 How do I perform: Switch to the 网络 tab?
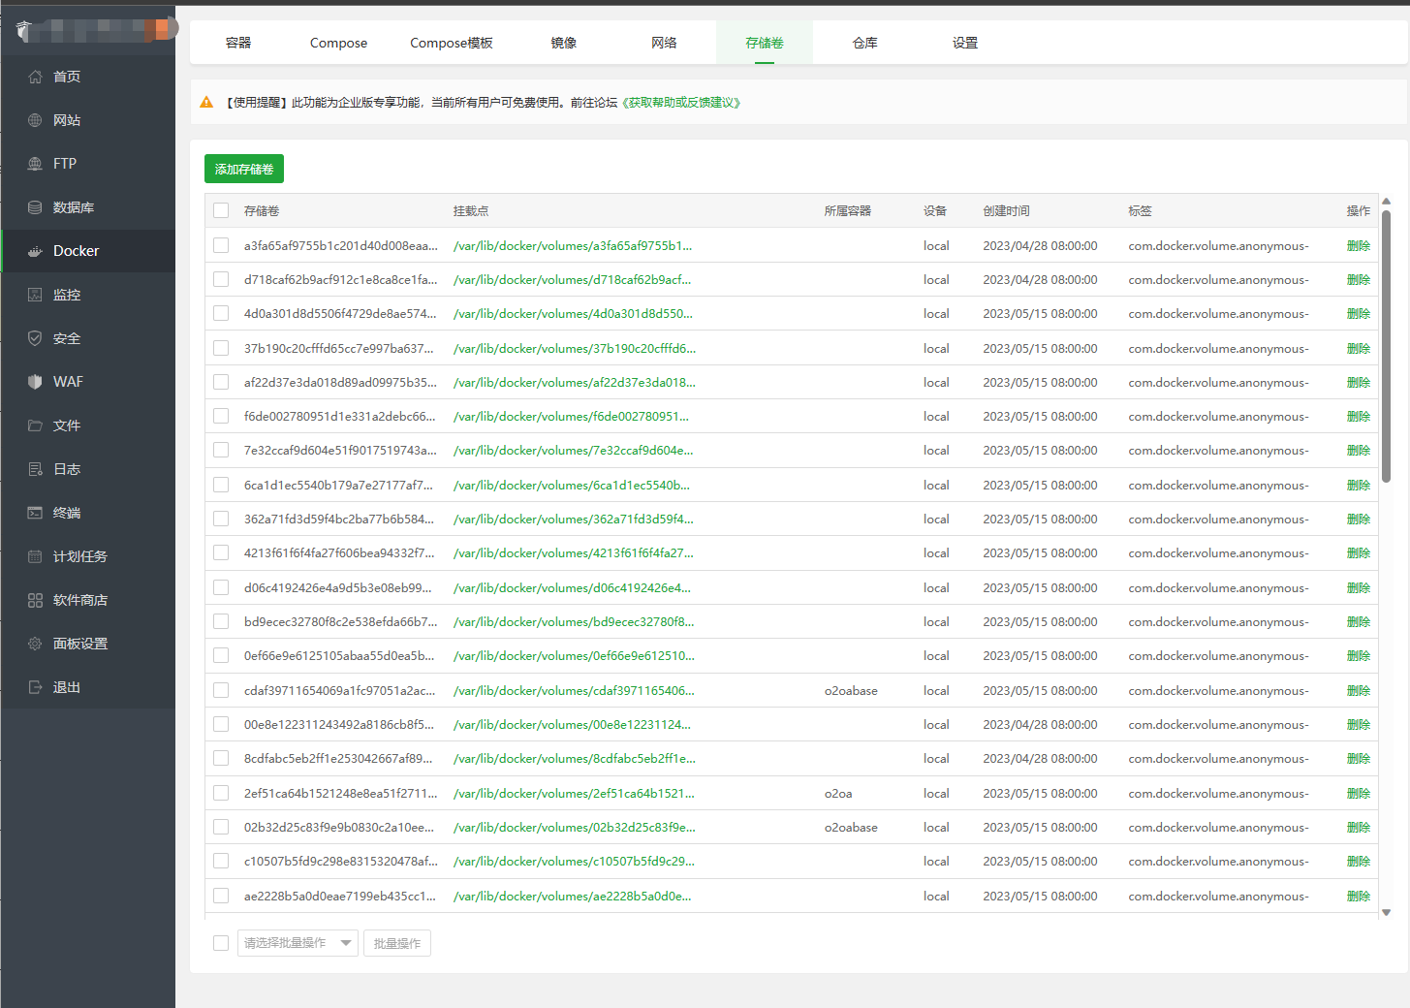point(664,43)
